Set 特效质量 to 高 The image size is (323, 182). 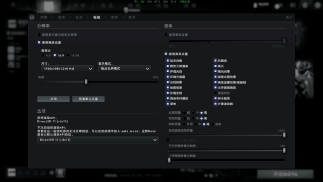point(201,118)
